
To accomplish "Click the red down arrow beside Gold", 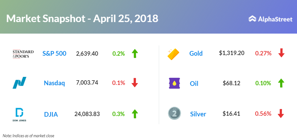I will (281, 53).
